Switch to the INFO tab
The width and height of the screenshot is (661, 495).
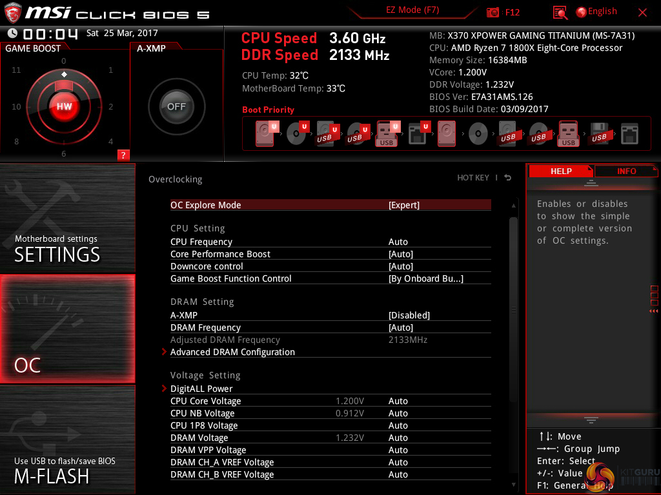pyautogui.click(x=626, y=171)
